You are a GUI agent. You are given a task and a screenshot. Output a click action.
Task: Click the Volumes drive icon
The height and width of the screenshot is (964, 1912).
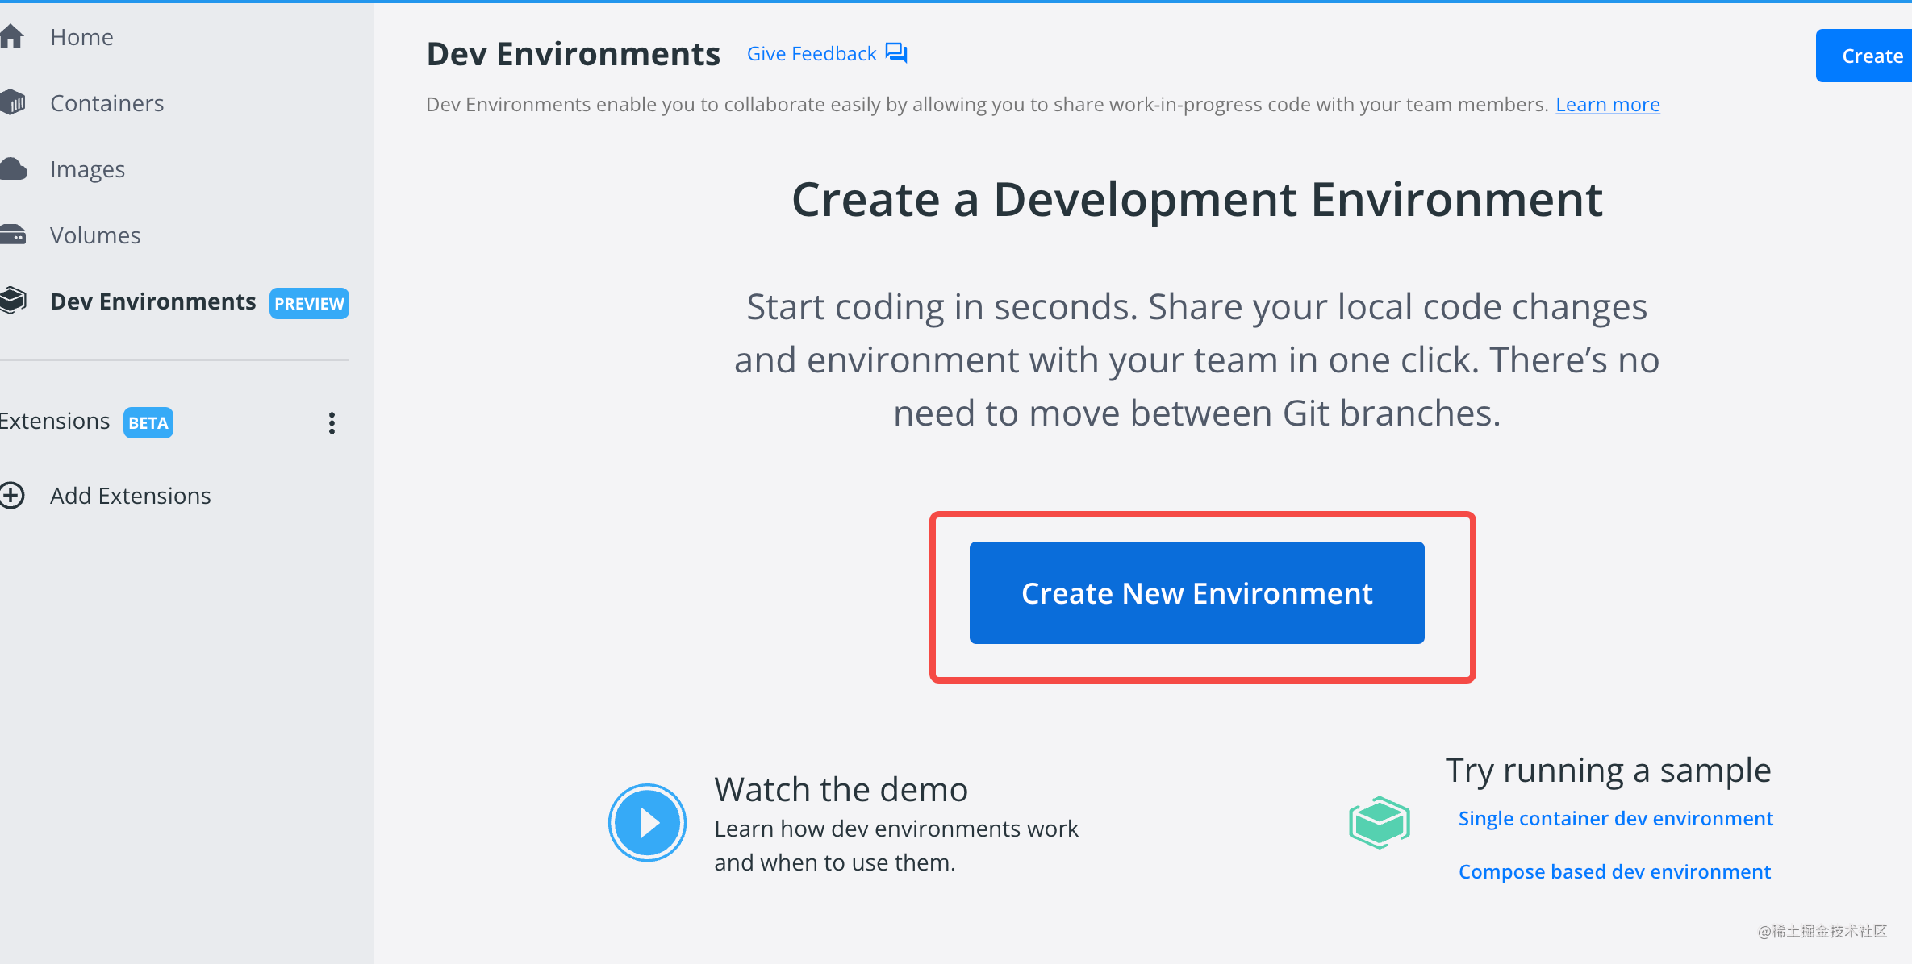click(13, 235)
